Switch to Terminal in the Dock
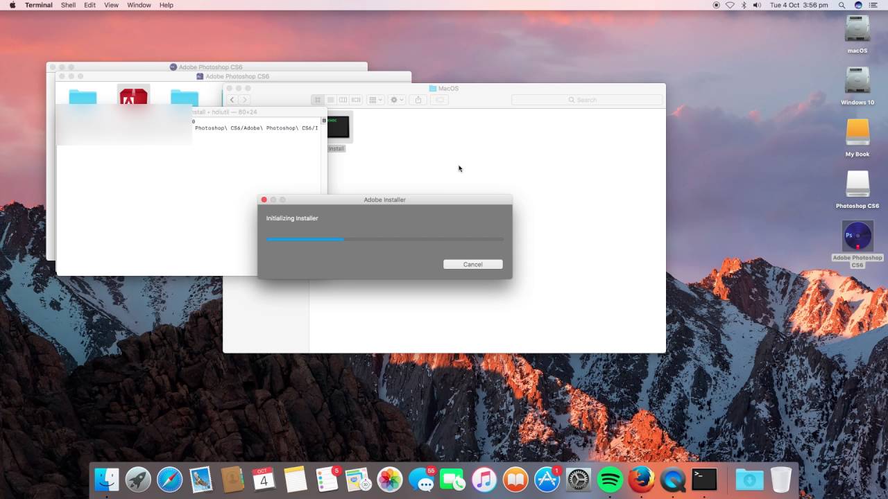Screen dimensions: 888x499 [704, 480]
